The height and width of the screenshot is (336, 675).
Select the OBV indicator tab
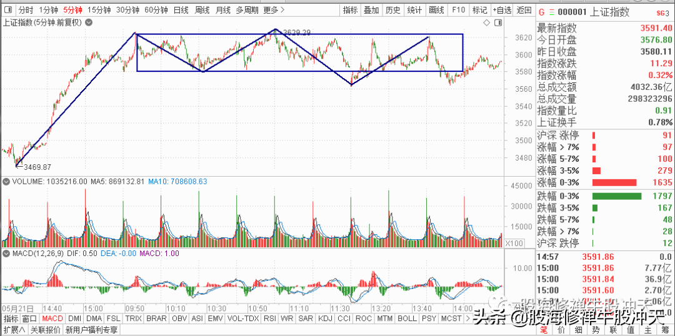click(x=179, y=319)
